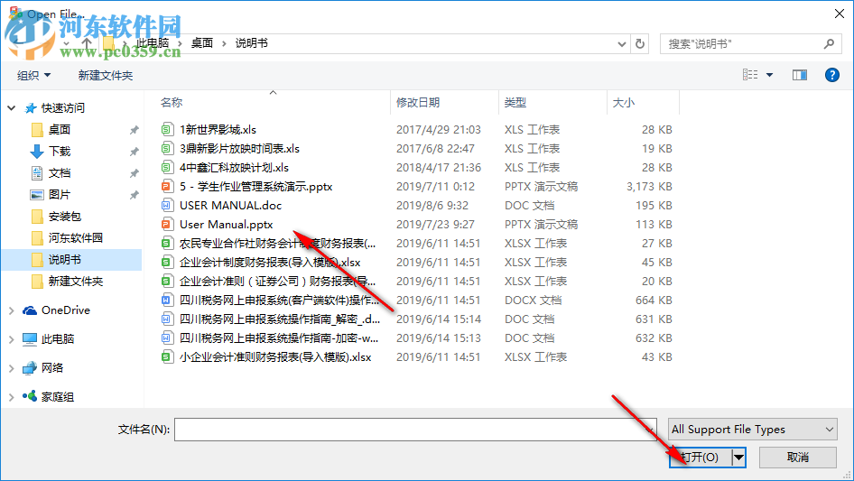Select 说明书 folder in the sidebar
Image resolution: width=854 pixels, height=481 pixels.
point(72,260)
